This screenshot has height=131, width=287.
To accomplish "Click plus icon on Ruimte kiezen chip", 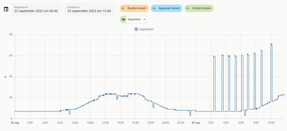I will pyautogui.click(x=123, y=8).
